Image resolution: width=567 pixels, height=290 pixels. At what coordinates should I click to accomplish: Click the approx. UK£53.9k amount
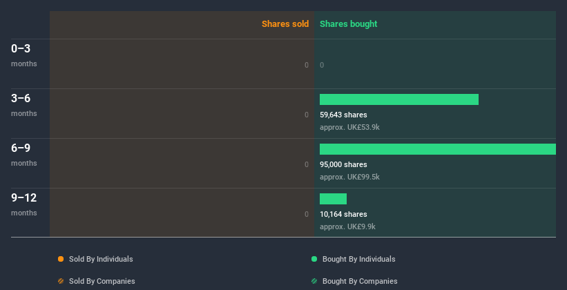(349, 127)
